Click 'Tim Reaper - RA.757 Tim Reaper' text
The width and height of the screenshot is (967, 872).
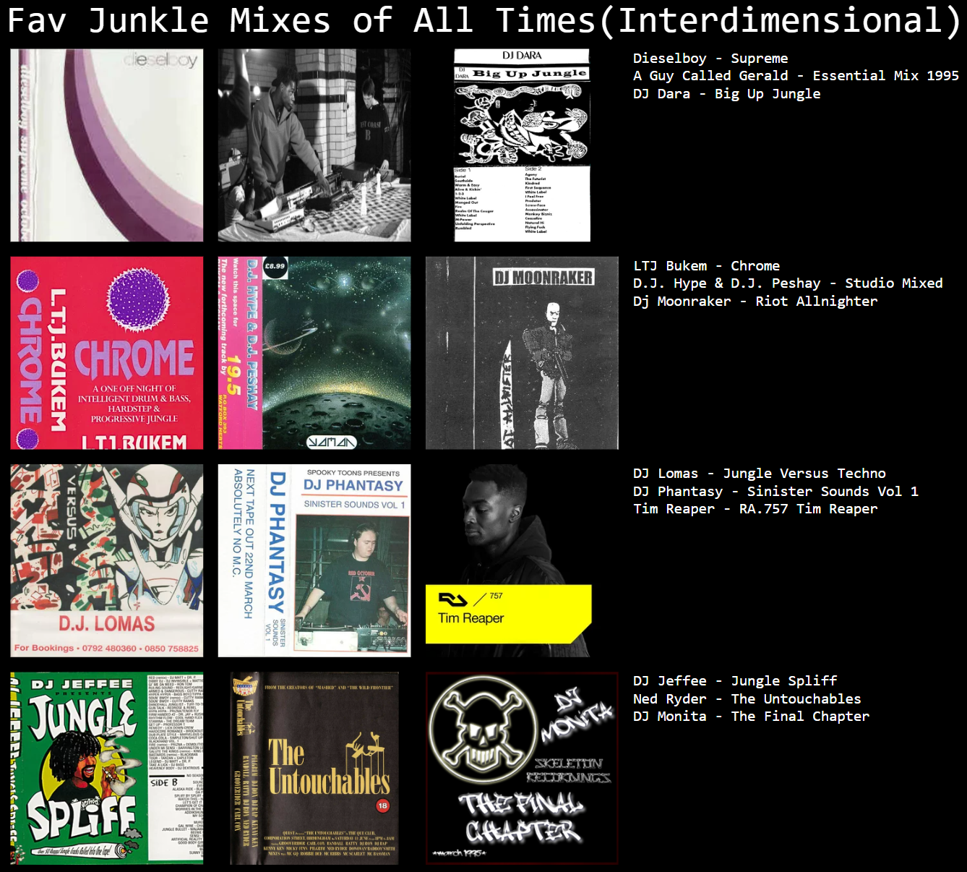[x=755, y=508]
